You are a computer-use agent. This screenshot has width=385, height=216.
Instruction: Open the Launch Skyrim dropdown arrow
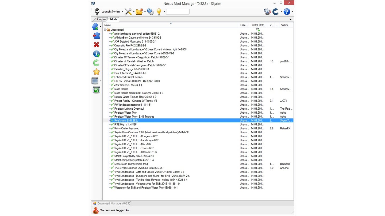click(x=122, y=12)
